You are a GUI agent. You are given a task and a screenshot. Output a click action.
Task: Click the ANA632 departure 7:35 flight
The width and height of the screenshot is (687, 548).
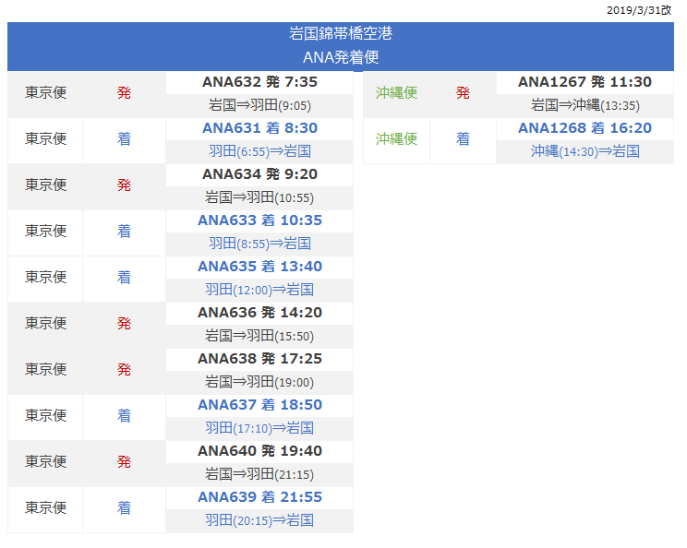(x=259, y=82)
